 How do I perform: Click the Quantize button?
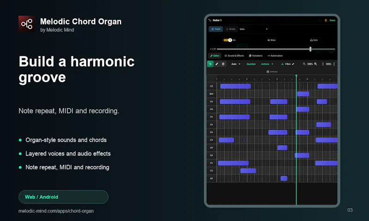251,64
